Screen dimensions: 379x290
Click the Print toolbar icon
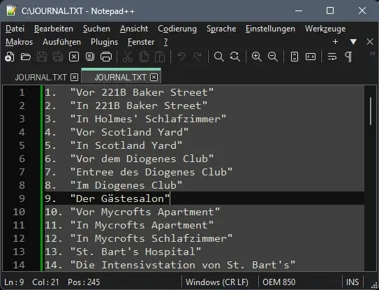[x=106, y=57]
